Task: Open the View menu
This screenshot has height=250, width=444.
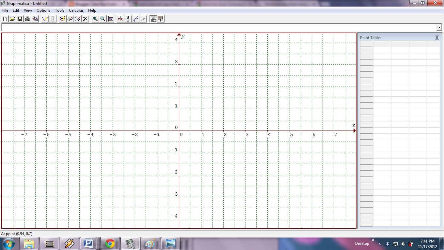Action: point(28,10)
